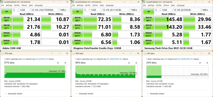Cancel the ZS_SAMSUNG copy with the X icon

[207, 63]
